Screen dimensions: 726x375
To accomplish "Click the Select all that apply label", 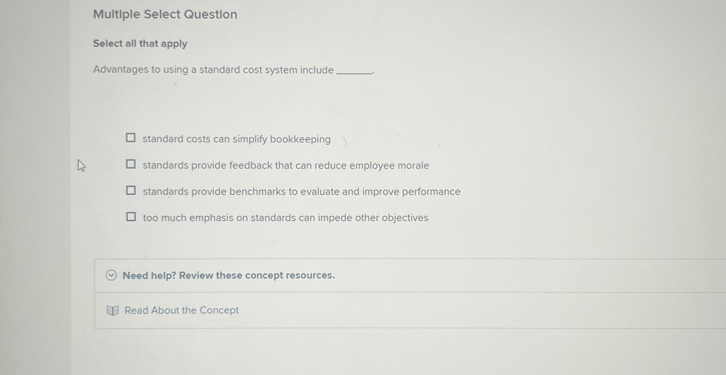I will point(140,43).
